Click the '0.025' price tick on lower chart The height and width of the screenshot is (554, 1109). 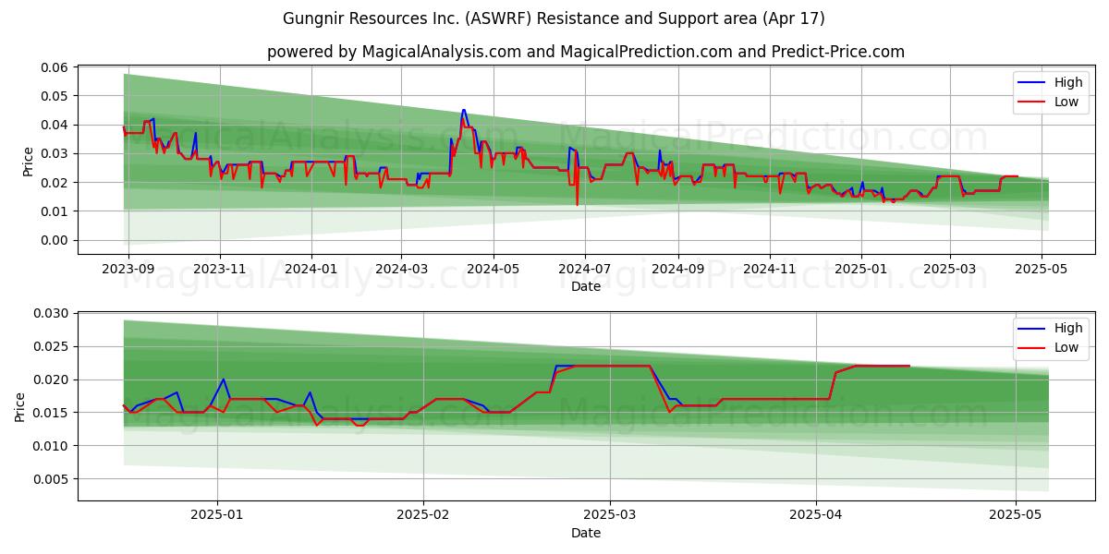(52, 347)
